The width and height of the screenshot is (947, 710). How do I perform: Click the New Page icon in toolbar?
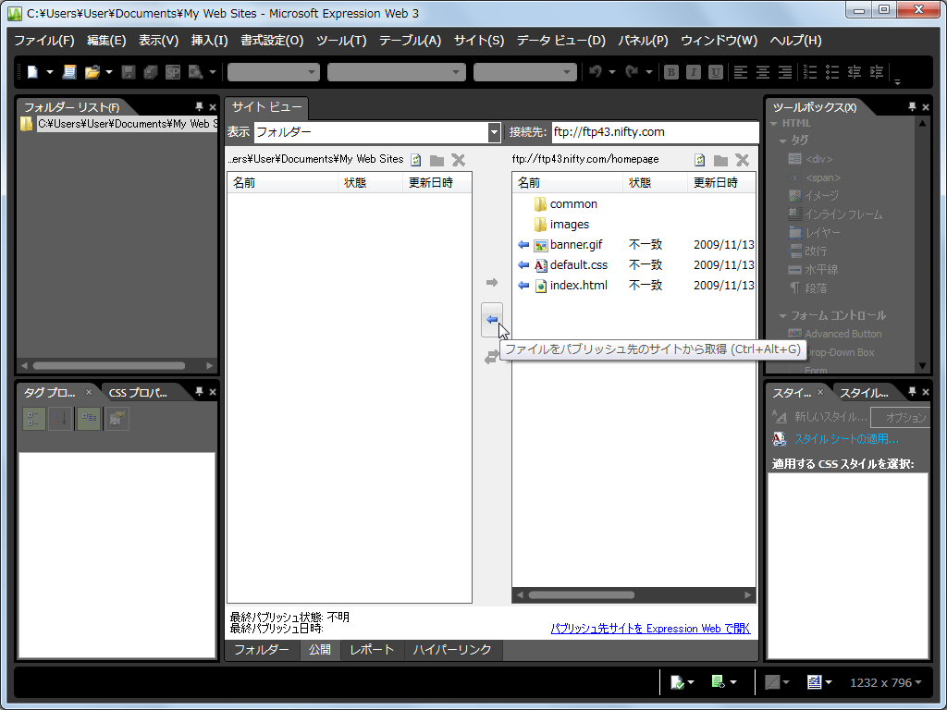click(x=32, y=72)
